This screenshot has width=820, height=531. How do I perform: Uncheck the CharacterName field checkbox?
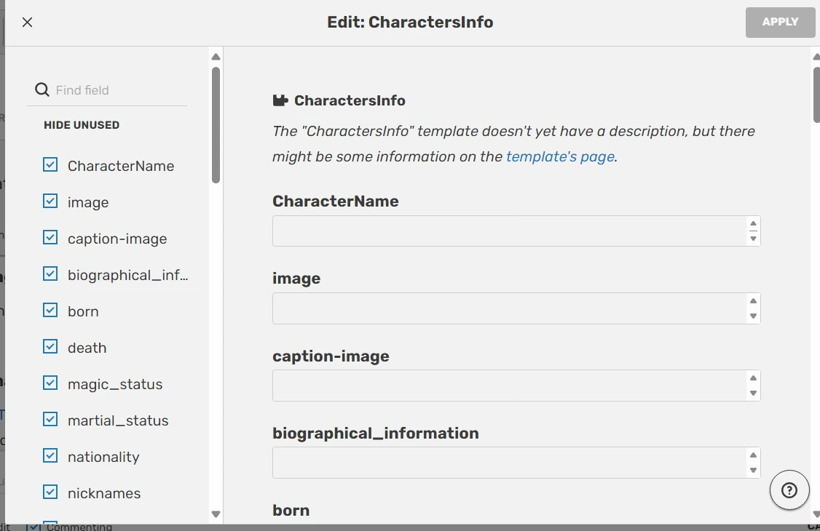coord(50,164)
